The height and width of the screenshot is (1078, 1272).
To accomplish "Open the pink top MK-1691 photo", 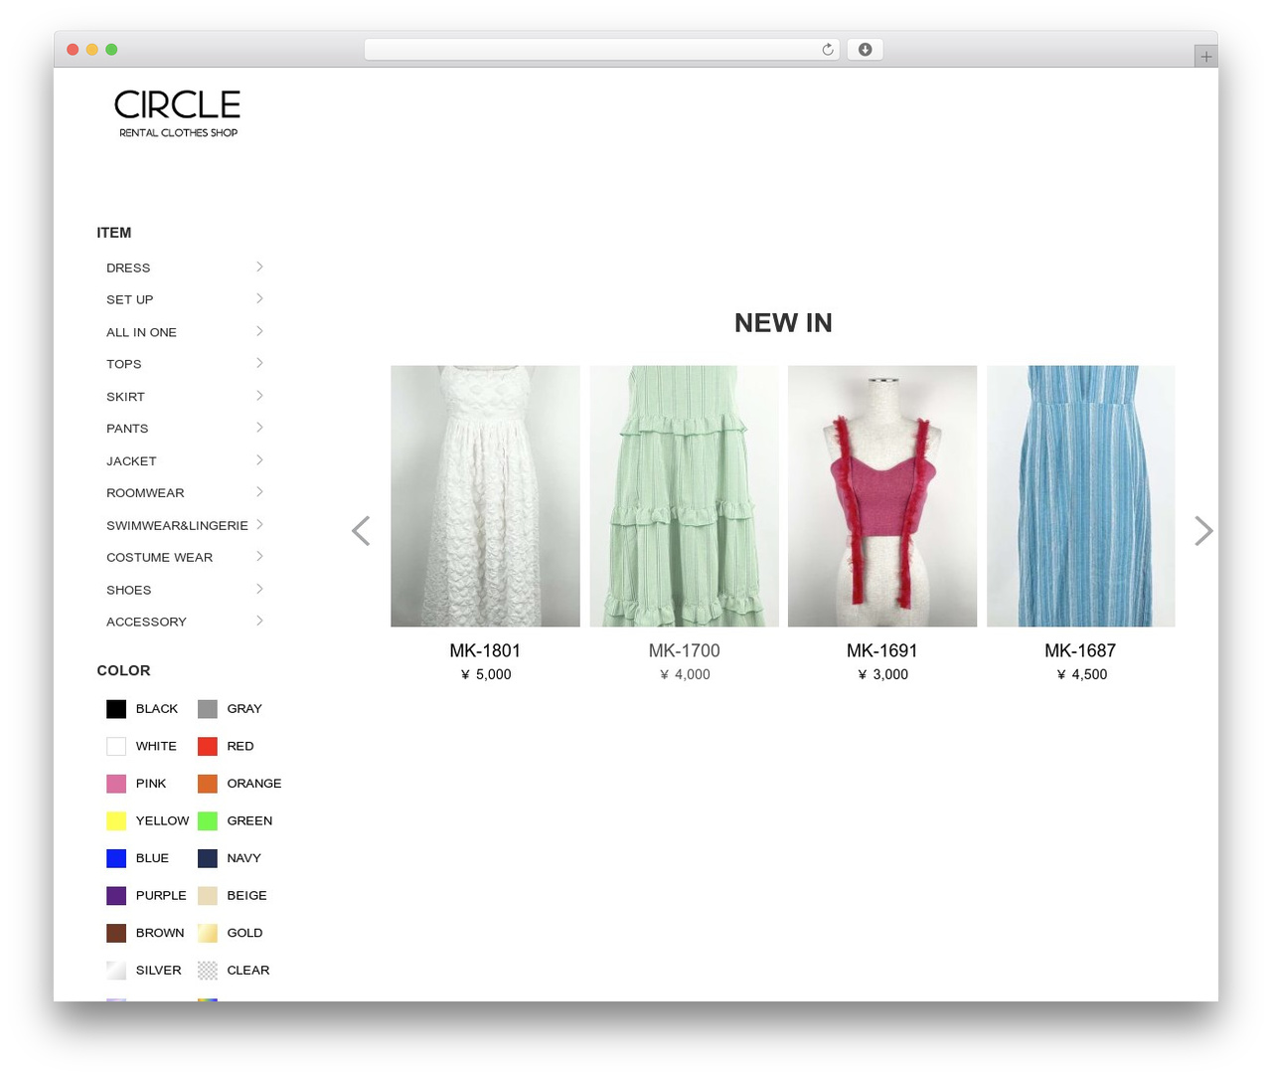I will click(x=882, y=496).
